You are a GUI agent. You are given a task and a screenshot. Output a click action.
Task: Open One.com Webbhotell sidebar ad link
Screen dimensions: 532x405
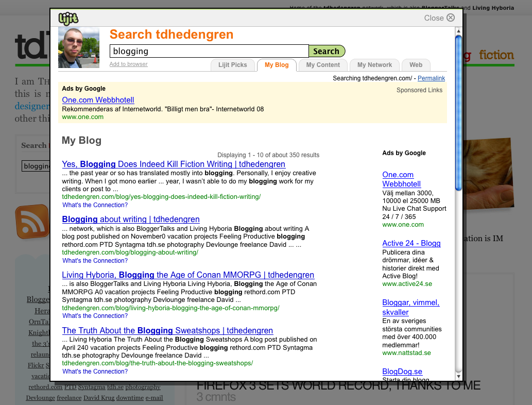pos(401,179)
